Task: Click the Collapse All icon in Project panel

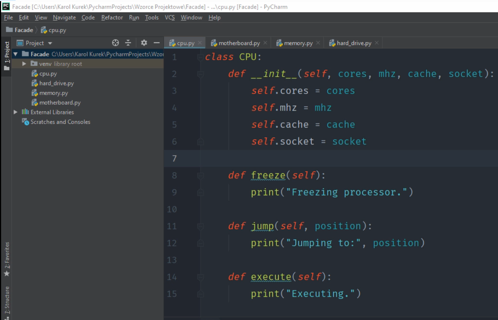Action: tap(128, 43)
